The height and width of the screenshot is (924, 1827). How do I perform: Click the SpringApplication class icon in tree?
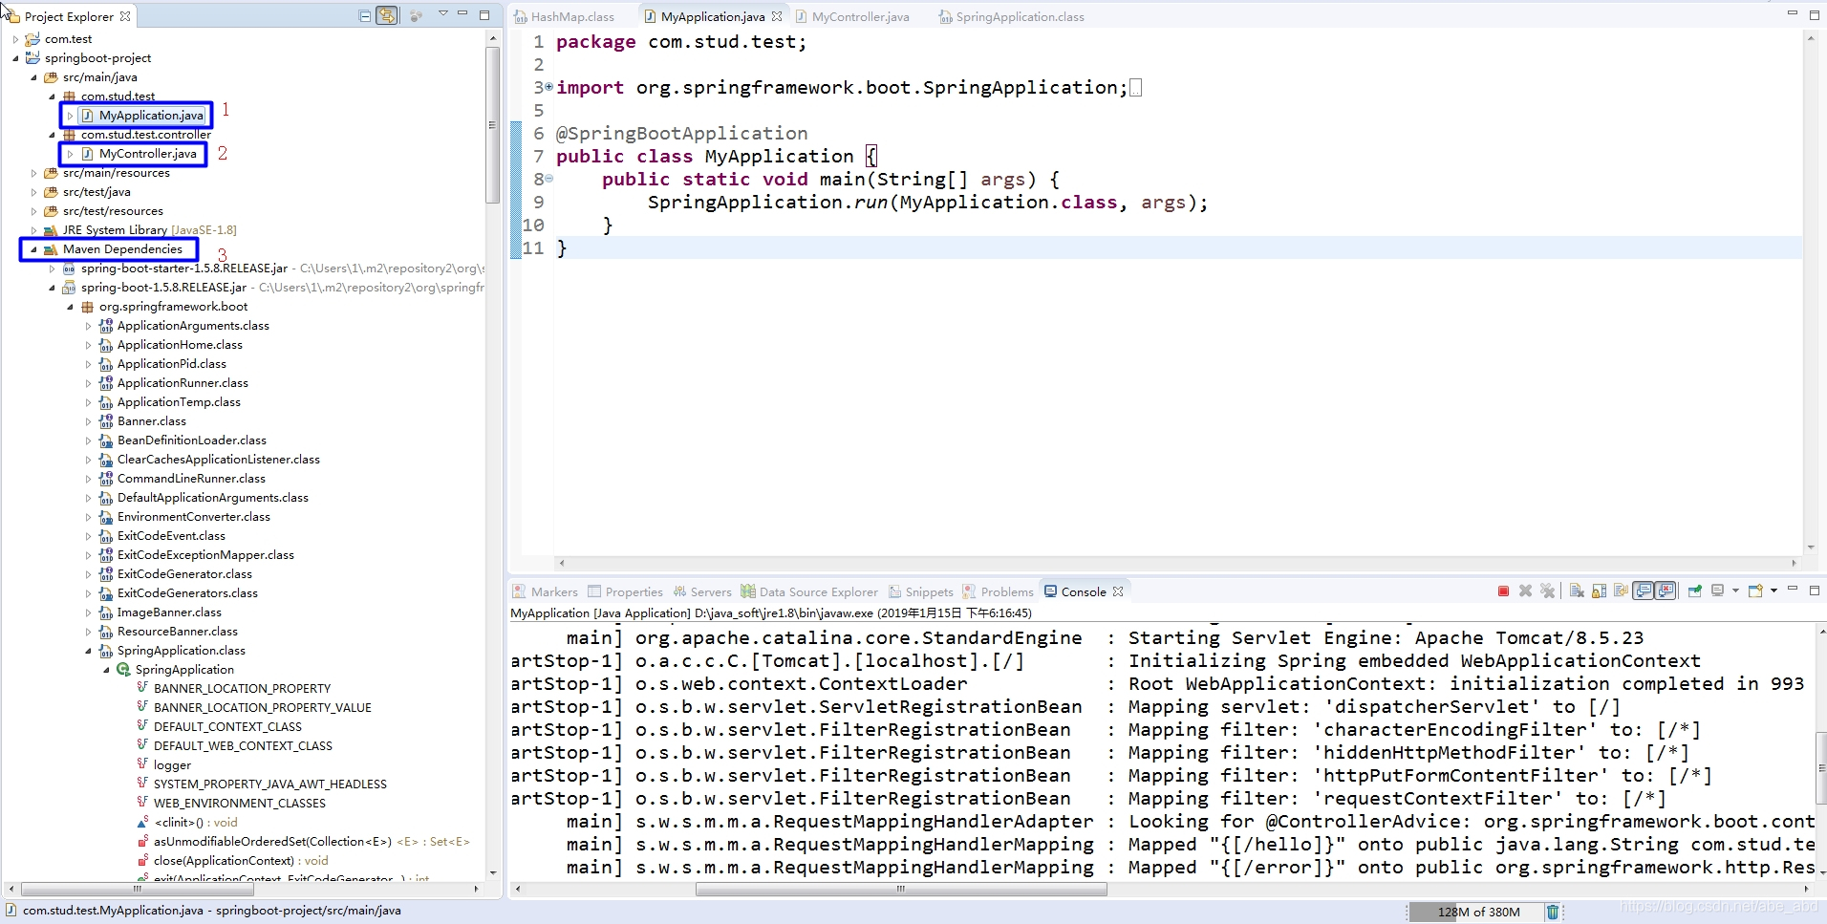pos(123,669)
